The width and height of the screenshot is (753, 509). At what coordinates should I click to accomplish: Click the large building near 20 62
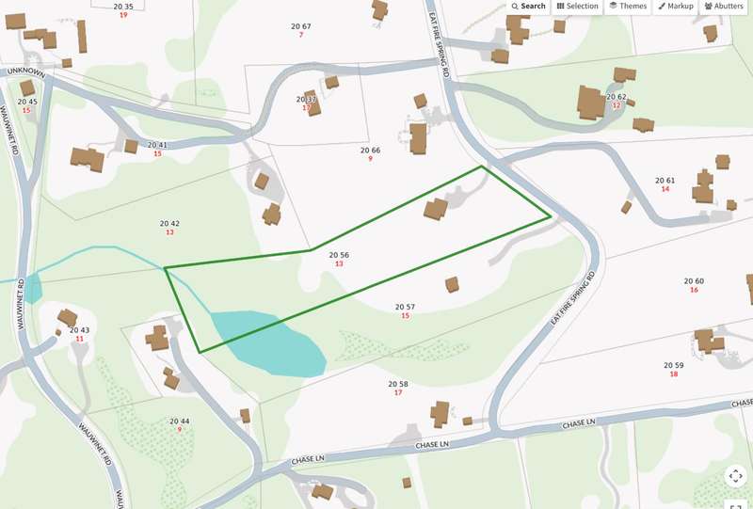590,103
